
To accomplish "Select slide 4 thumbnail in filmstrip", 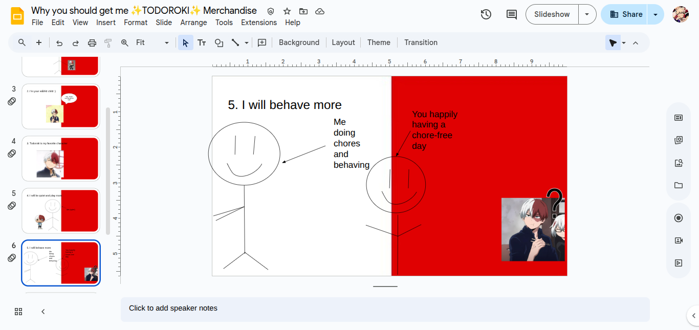I will click(60, 159).
